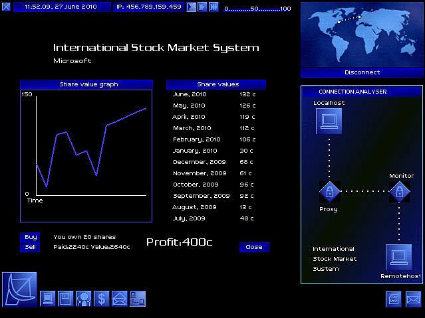Image resolution: width=425 pixels, height=318 pixels.
Task: Open the finance dollar sign icon
Action: 102,299
